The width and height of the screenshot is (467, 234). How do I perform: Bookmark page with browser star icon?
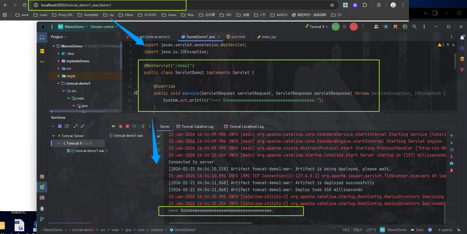[x=332, y=5]
